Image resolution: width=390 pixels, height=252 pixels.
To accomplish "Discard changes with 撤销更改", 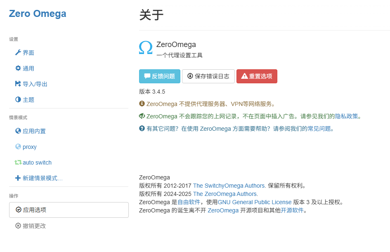I will point(34,226).
